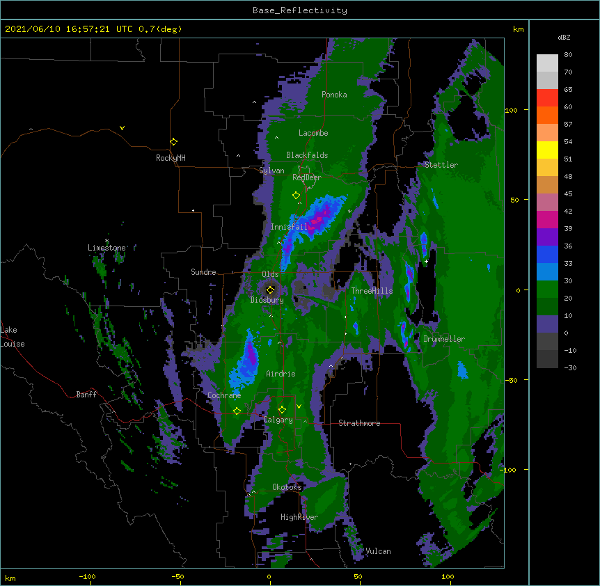Click the km label at bottom left corner
This screenshot has height=586, width=600.
coord(10,578)
